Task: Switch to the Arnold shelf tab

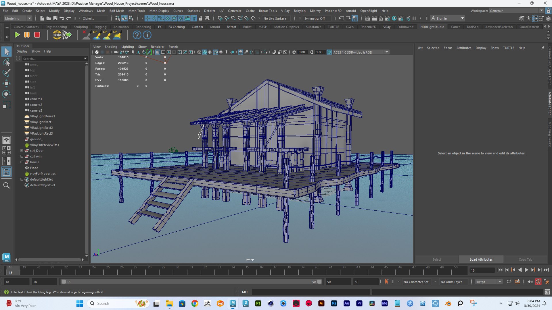Action: pos(215,27)
